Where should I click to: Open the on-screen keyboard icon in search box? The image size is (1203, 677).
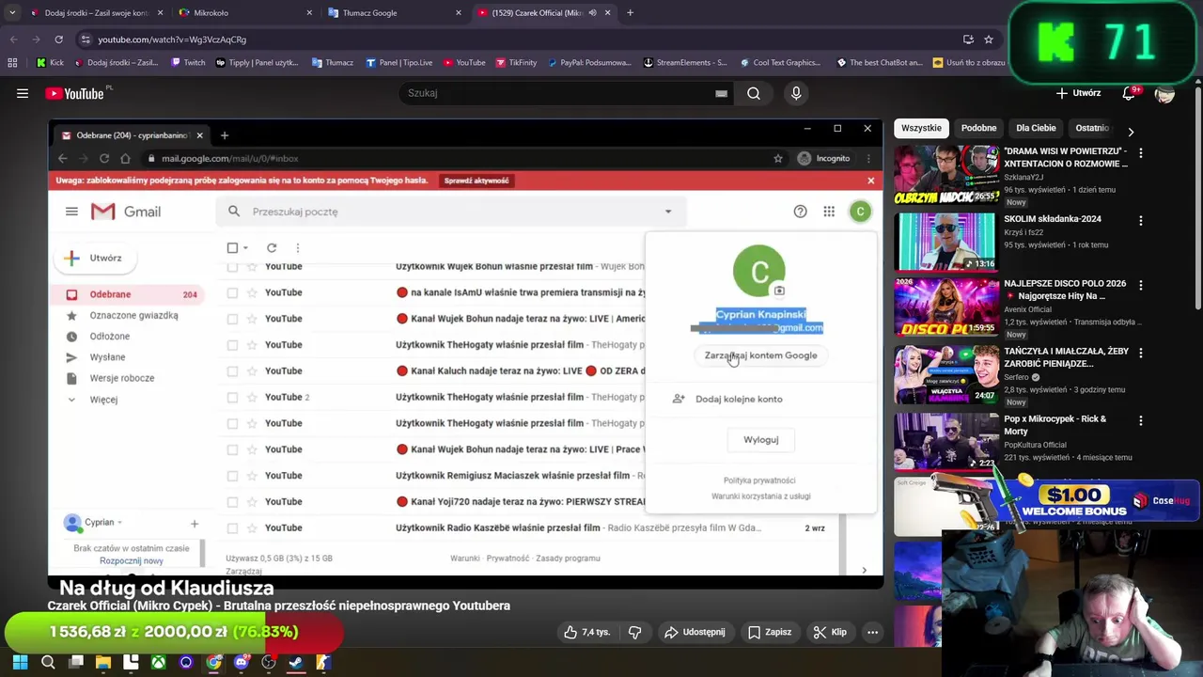(721, 93)
